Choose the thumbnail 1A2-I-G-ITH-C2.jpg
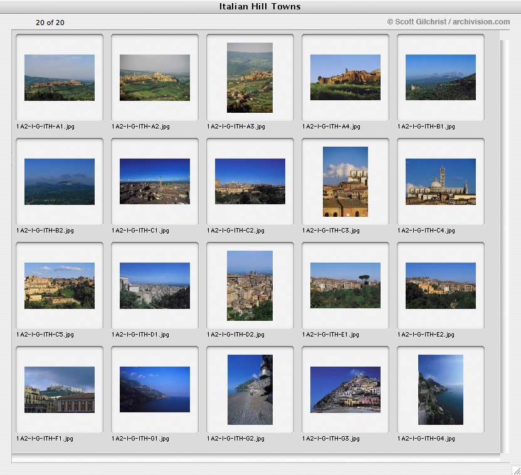The height and width of the screenshot is (475, 521). pos(250,181)
